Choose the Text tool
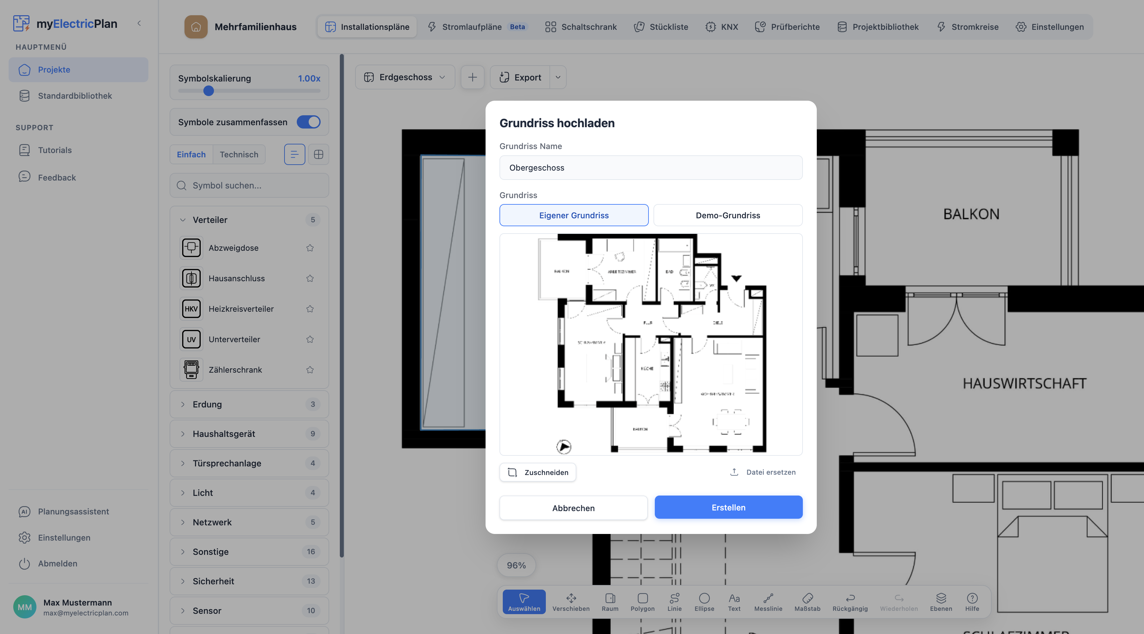This screenshot has width=1144, height=634. pyautogui.click(x=734, y=602)
